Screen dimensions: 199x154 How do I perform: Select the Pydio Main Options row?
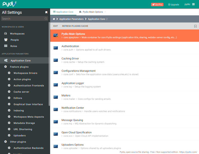(x=124, y=35)
